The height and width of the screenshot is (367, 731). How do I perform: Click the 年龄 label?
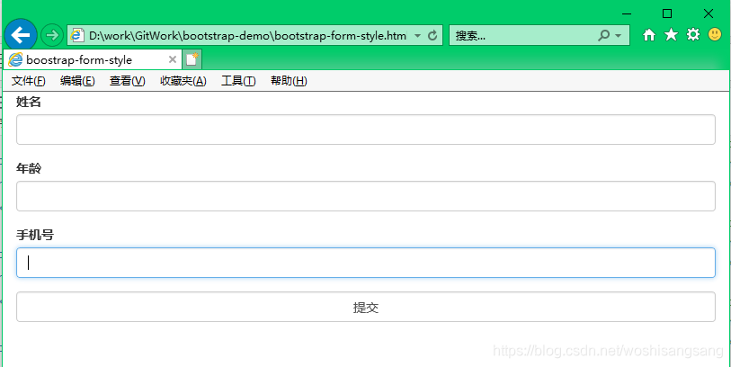(29, 168)
